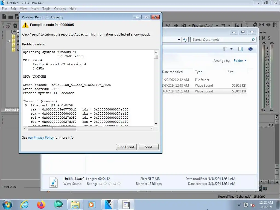The image size is (280, 210).
Task: Set rating with the fifth star
Action: (119, 183)
